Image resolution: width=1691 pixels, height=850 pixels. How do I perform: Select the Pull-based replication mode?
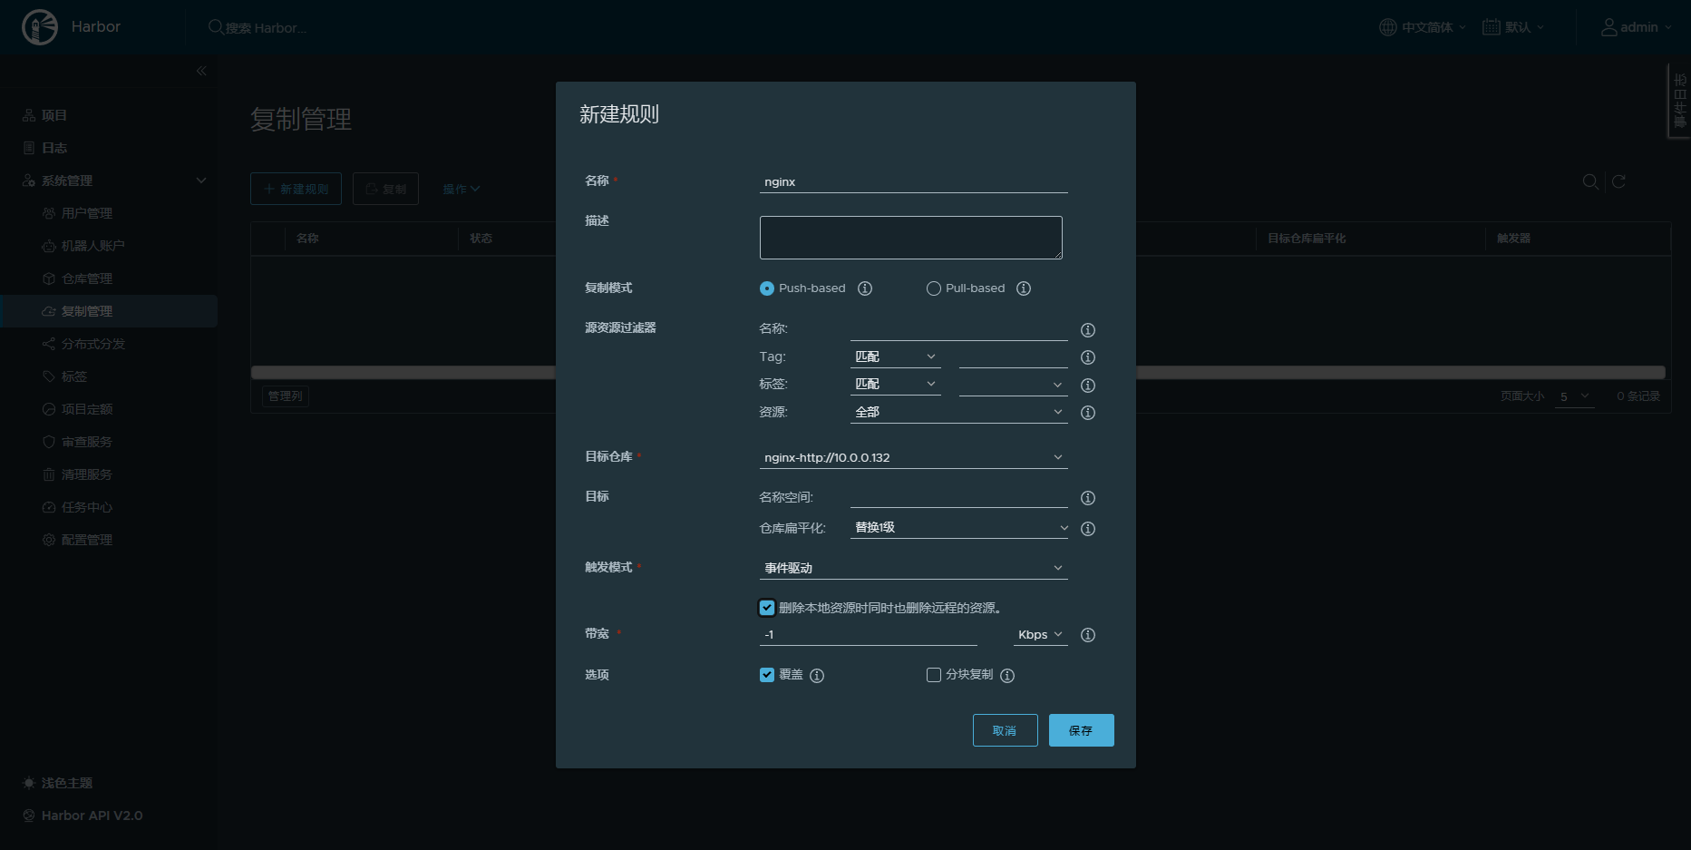(x=934, y=288)
